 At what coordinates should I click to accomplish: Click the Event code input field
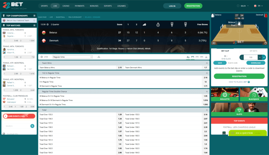tap(236, 63)
